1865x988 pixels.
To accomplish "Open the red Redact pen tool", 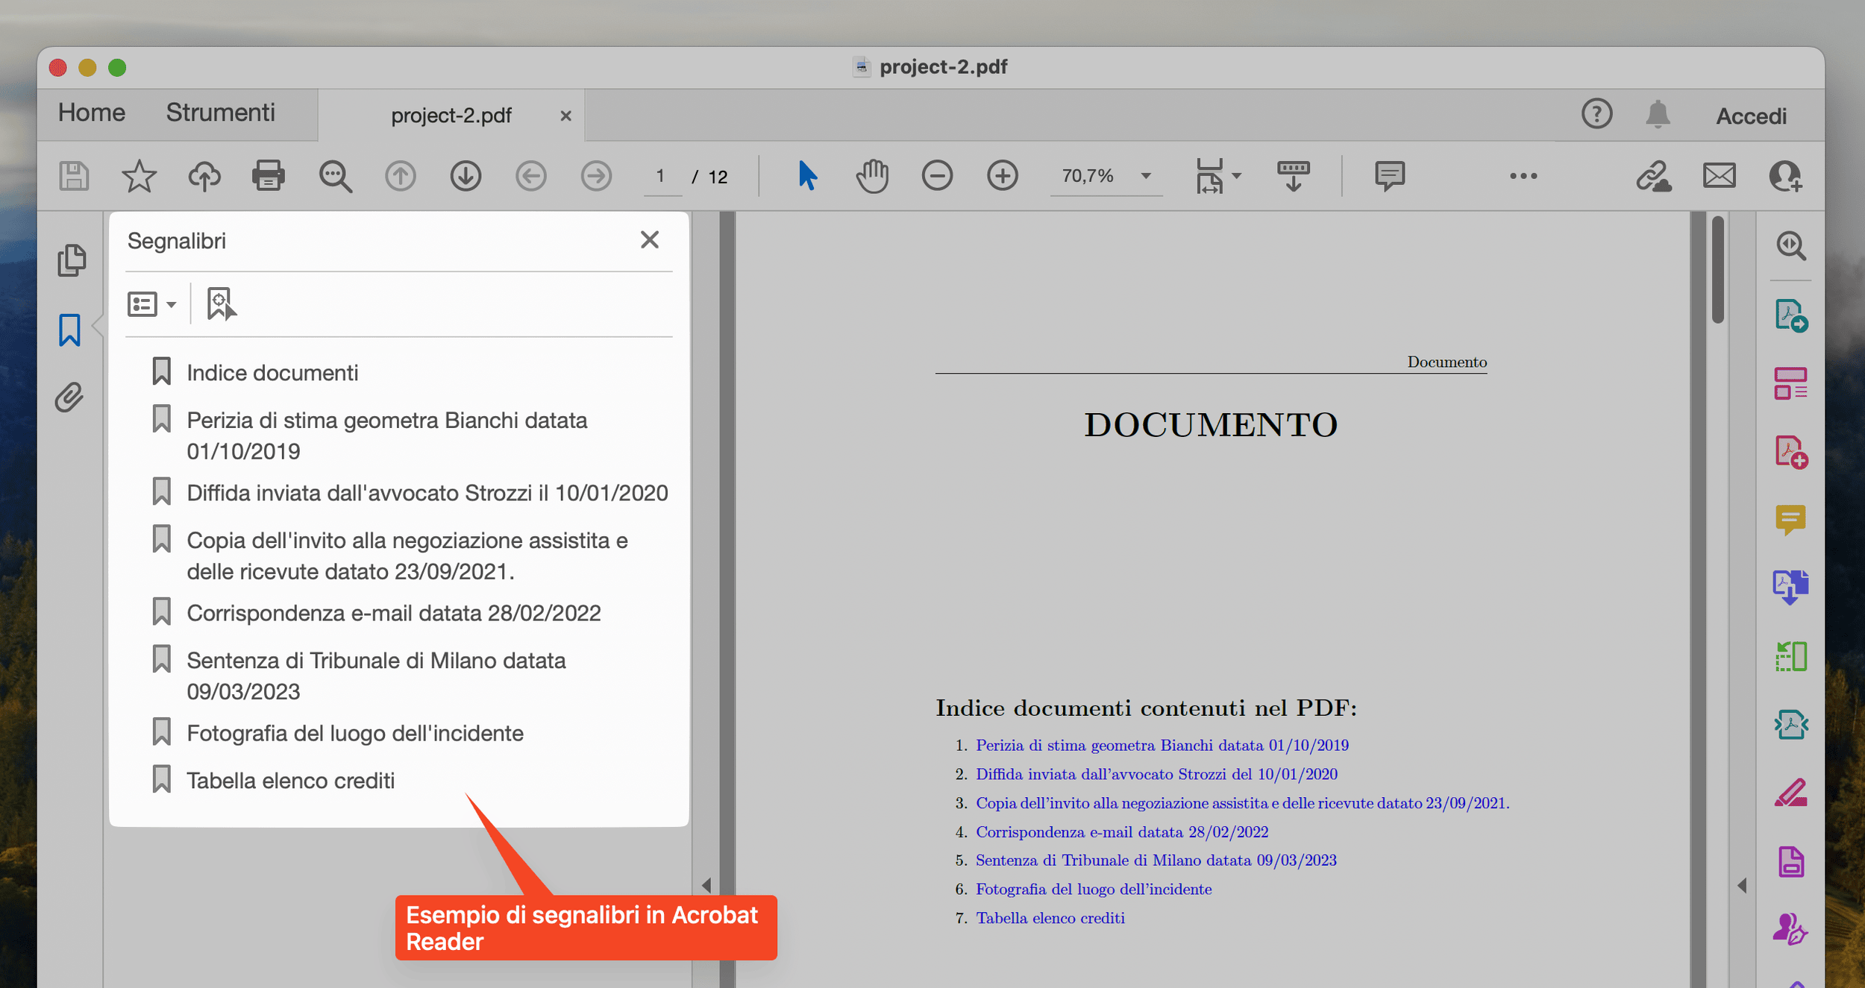I will click(1790, 793).
